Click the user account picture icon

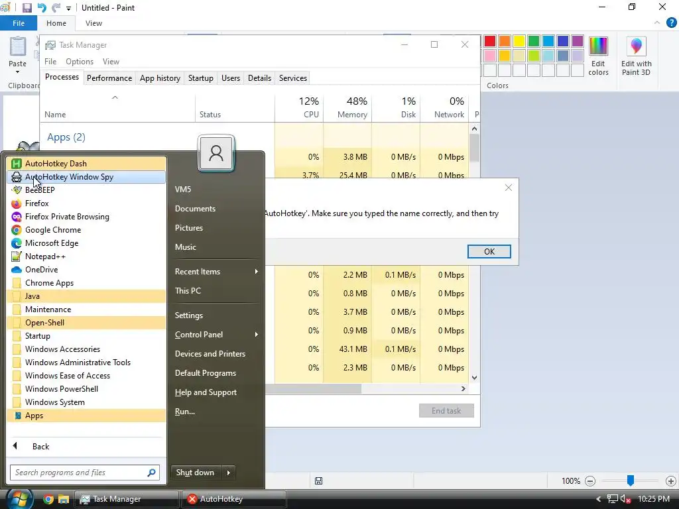tap(216, 153)
